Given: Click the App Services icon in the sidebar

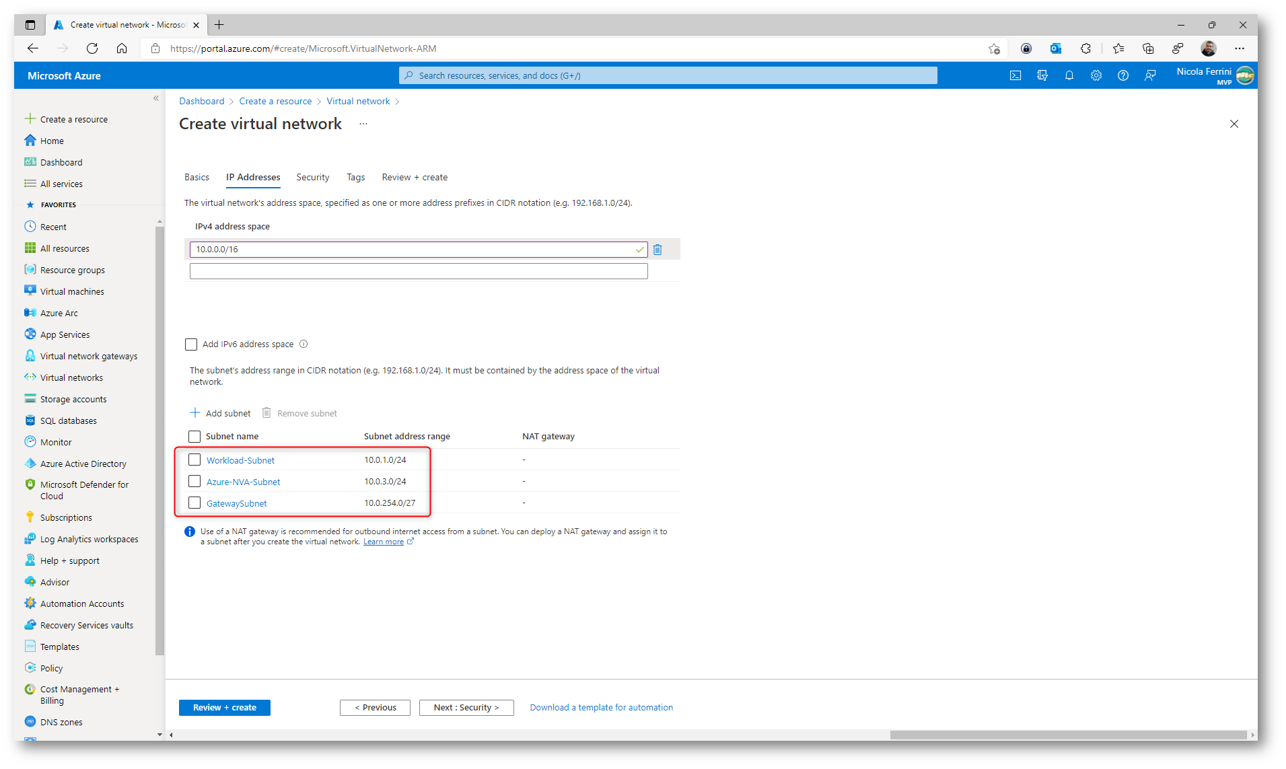Looking at the screenshot, I should pyautogui.click(x=30, y=334).
